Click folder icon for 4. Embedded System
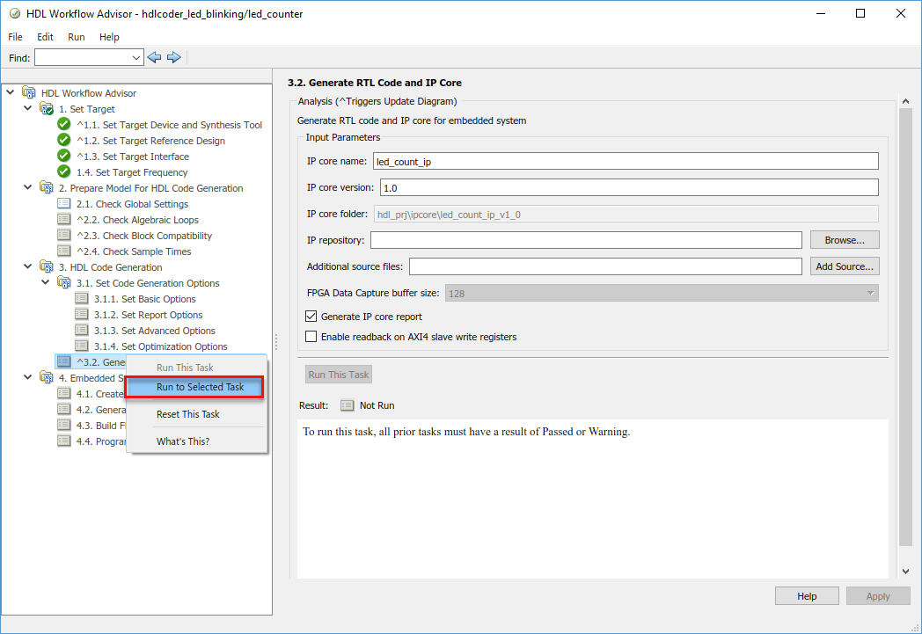Image resolution: width=922 pixels, height=634 pixels. pos(47,377)
